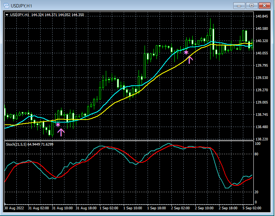Image resolution: width=275 pixels, height=216 pixels.
Task: Click the stochastic 20 level label
Action: [256, 192]
